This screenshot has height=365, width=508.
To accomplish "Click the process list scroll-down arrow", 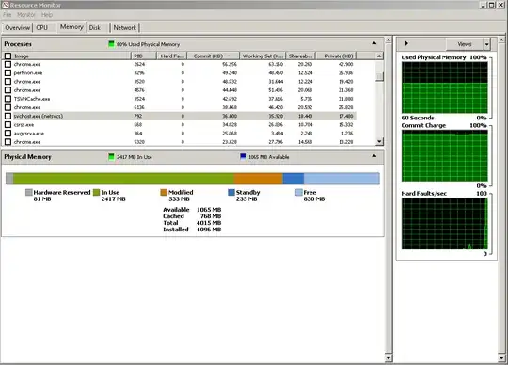I will point(379,141).
